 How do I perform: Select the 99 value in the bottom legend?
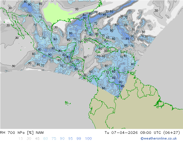coord(79,139)
